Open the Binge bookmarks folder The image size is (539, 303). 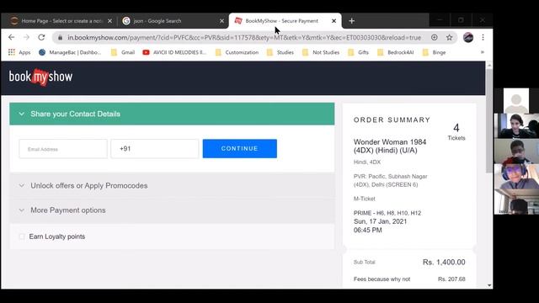pyautogui.click(x=435, y=52)
